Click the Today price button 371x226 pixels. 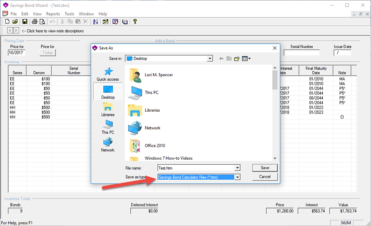47,53
